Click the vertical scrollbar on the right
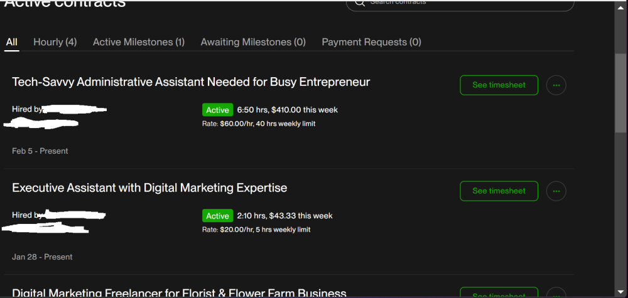 coord(622,94)
